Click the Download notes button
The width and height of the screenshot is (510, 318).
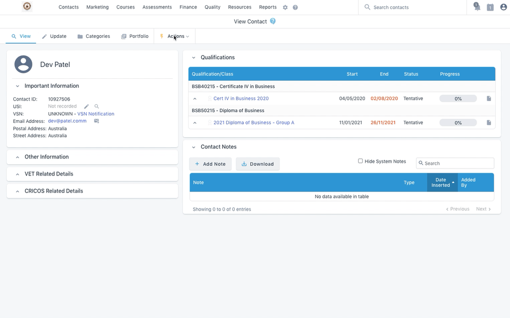pos(258,164)
